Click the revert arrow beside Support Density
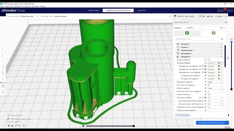The width and height of the screenshot is (234, 131). tap(203, 98)
